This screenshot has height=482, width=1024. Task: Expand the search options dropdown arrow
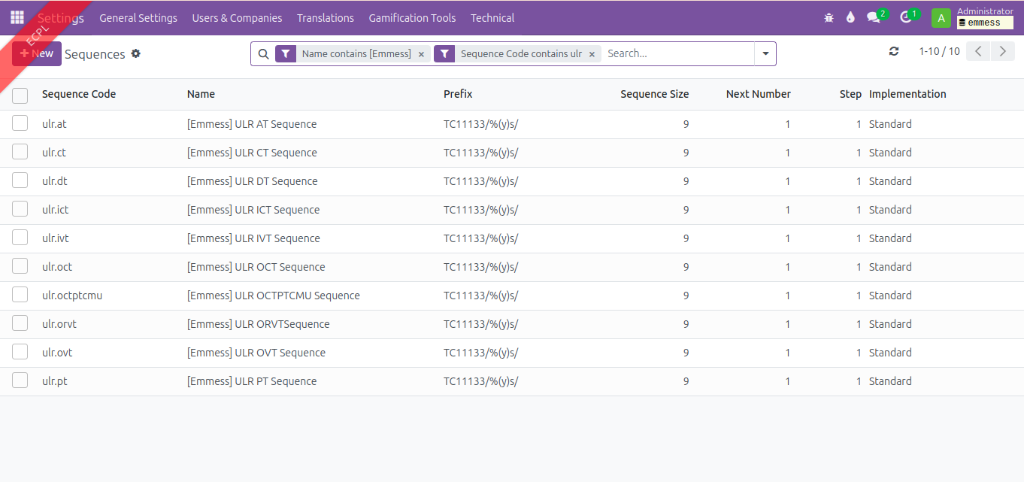click(765, 53)
